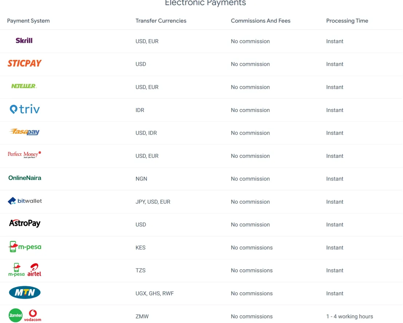Open the triv payment logo
The image size is (403, 323).
point(25,109)
